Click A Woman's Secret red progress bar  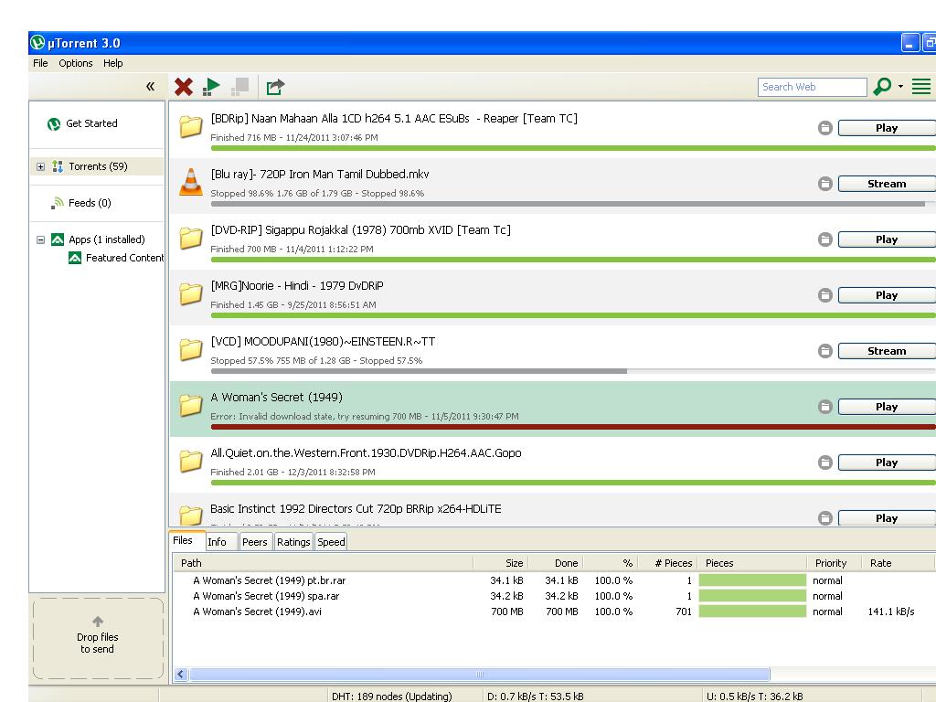point(573,427)
